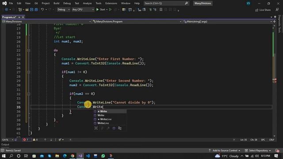This screenshot has height=159, width=283.
Task: Click the Save All toolbar icon
Action: pyautogui.click(x=36, y=10)
